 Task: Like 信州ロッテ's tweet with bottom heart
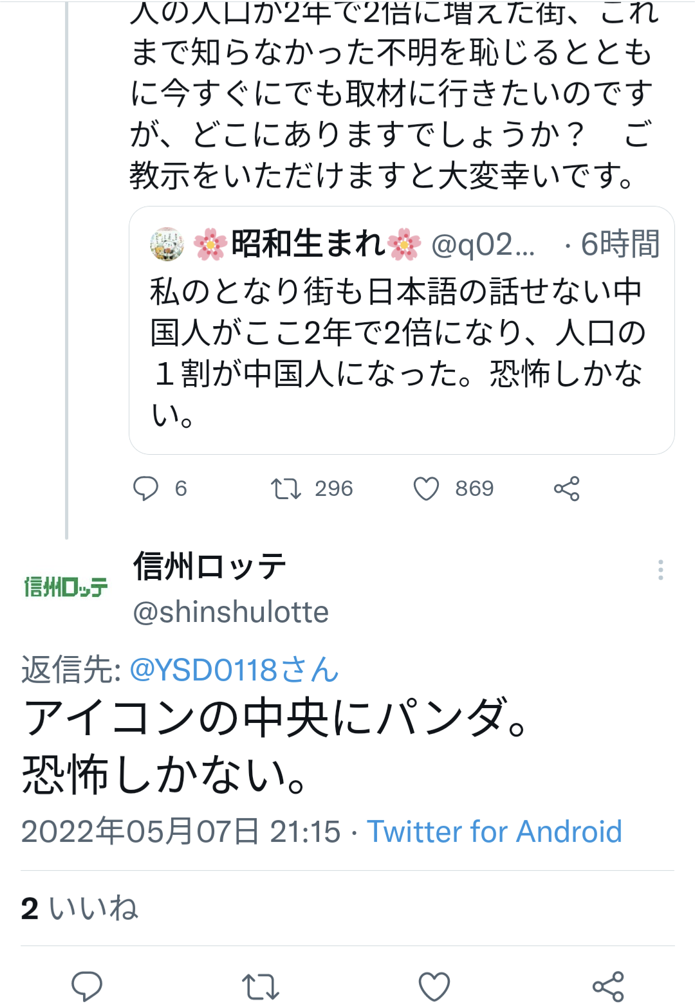[434, 985]
